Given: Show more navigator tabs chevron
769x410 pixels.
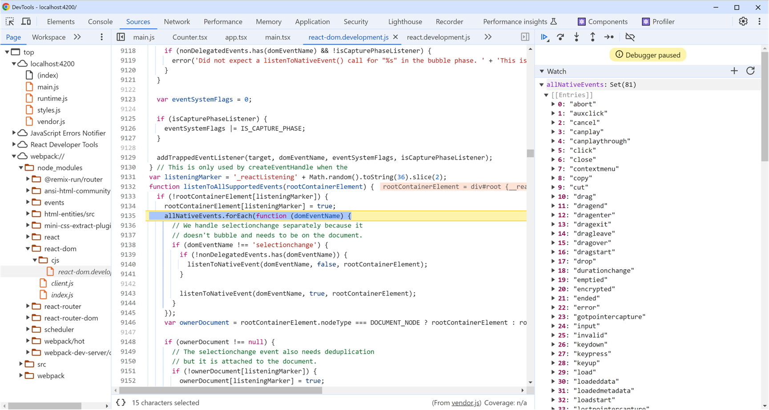Looking at the screenshot, I should coord(77,37).
